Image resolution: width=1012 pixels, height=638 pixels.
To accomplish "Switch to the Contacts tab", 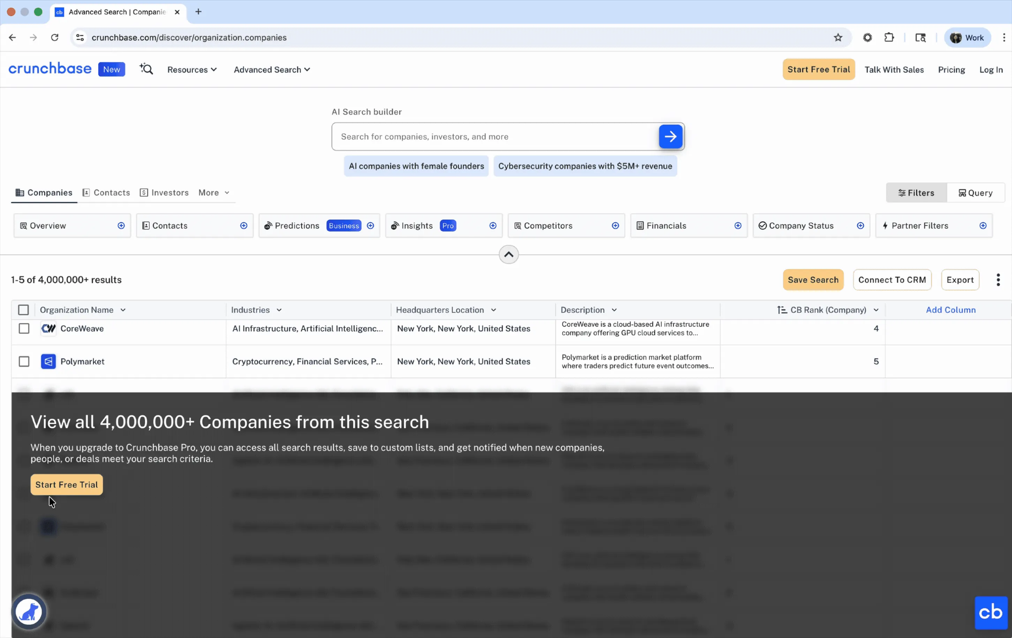I will [x=106, y=193].
